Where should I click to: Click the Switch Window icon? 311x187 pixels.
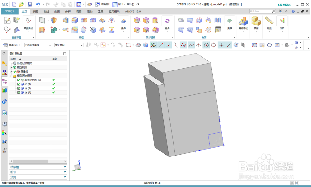[x=103, y=4]
